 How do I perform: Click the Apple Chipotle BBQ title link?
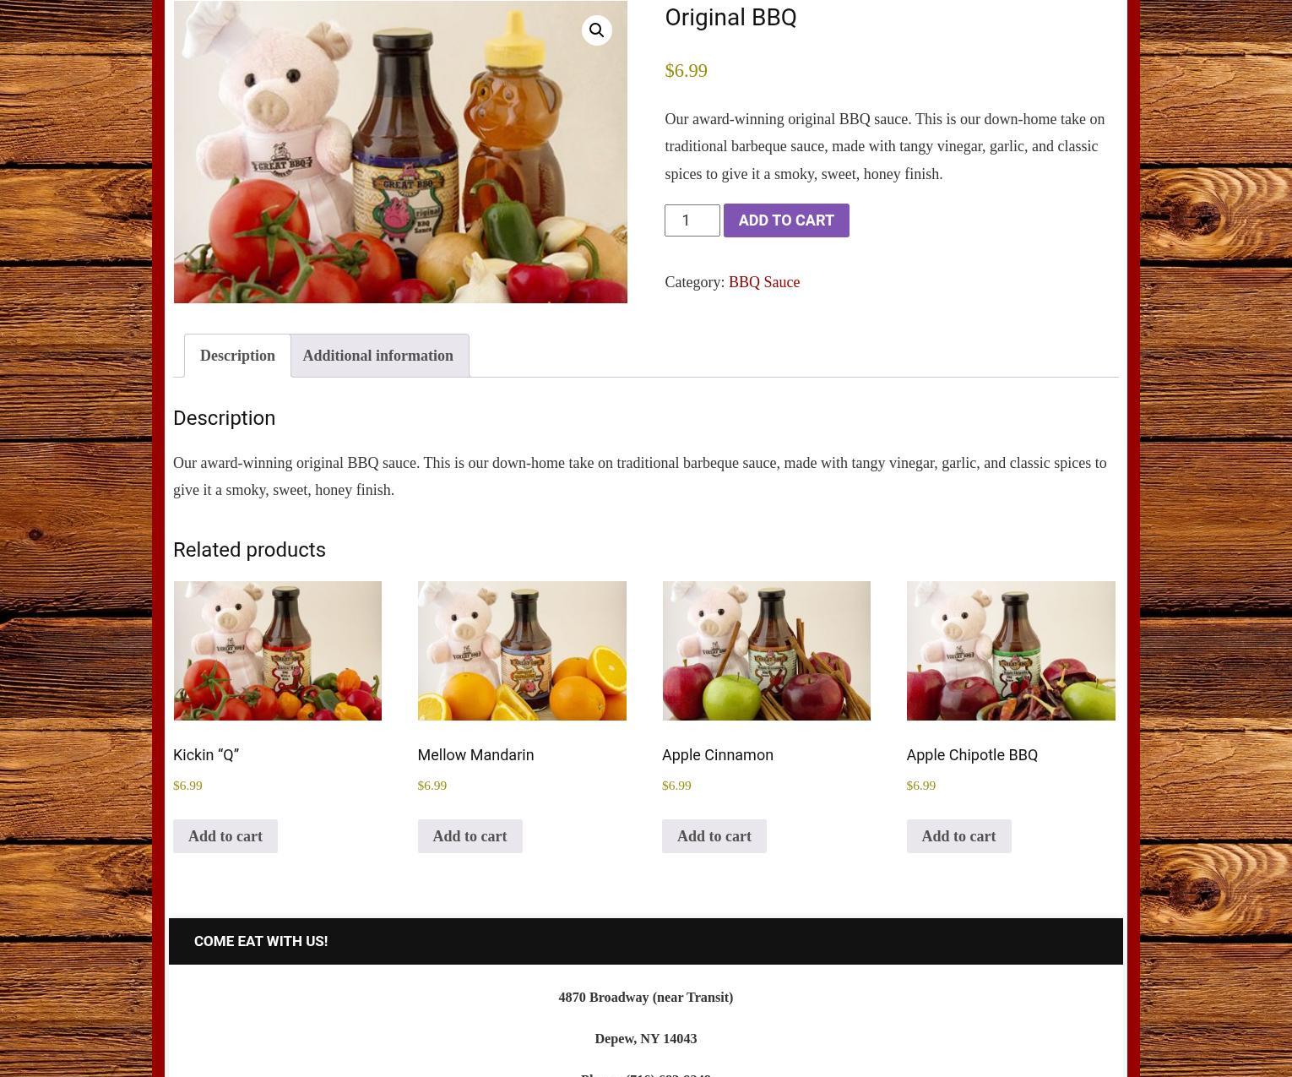tap(972, 755)
